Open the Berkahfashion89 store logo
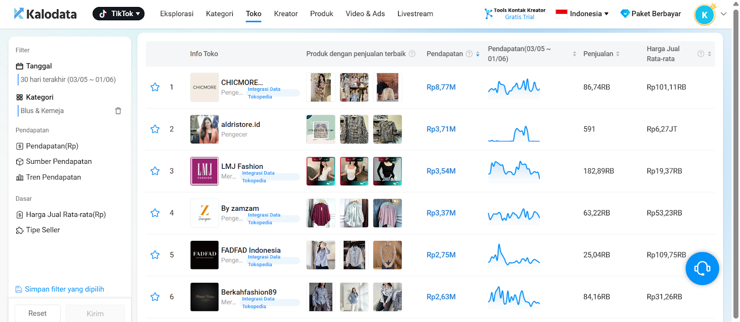Viewport: 740px width, 322px height. point(204,297)
